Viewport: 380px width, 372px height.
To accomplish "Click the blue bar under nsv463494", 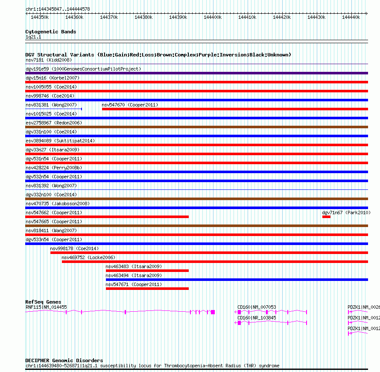I will click(237, 280).
